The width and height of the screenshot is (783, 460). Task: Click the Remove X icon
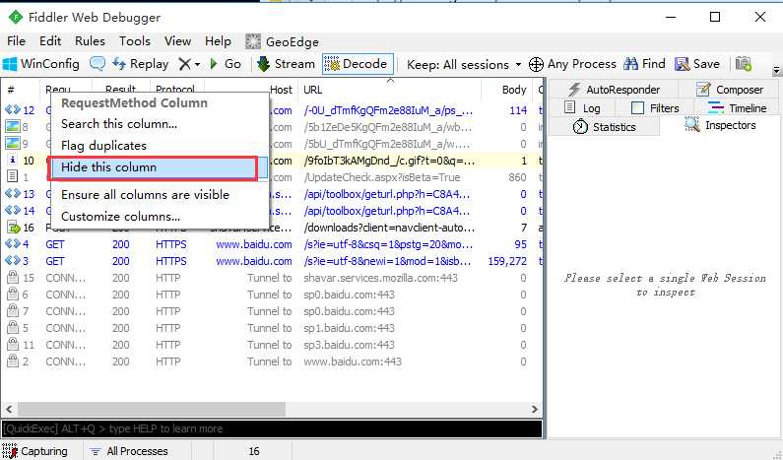tap(185, 64)
